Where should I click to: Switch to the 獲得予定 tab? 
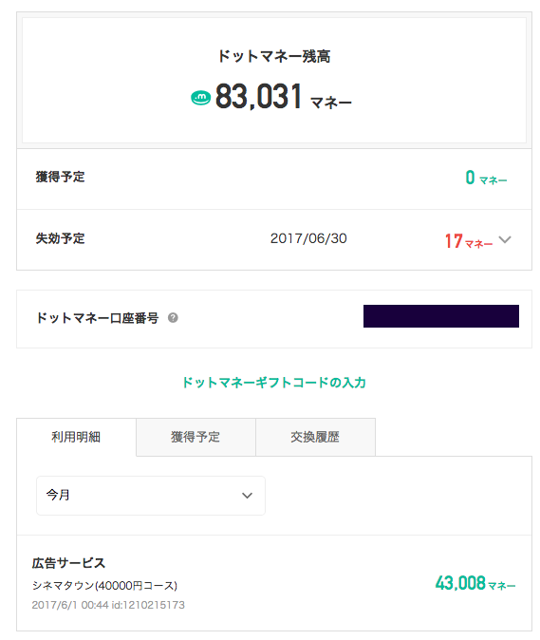coord(196,437)
